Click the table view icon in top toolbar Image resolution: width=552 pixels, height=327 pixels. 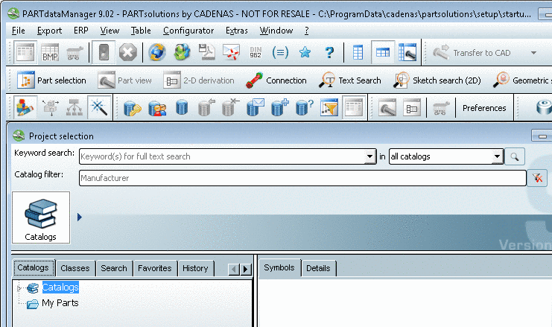(x=25, y=53)
